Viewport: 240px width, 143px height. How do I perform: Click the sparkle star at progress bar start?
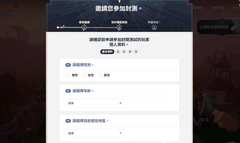(x=58, y=27)
